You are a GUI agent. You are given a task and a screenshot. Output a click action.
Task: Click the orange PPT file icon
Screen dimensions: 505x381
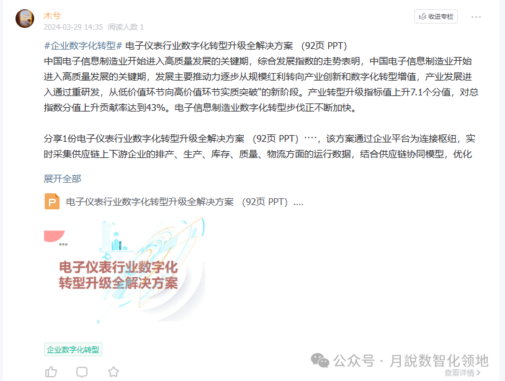pyautogui.click(x=52, y=201)
